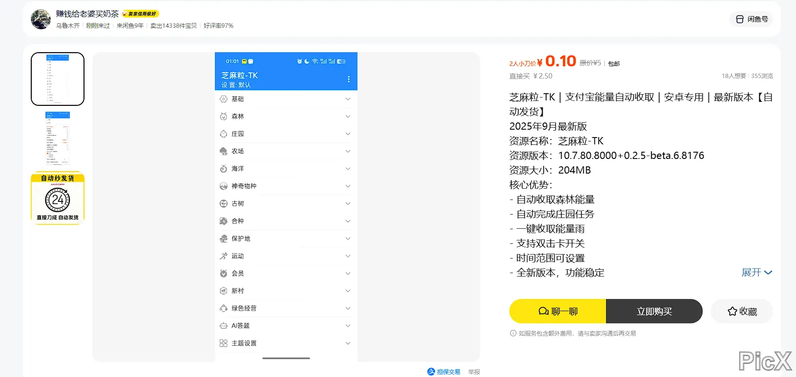Click the AI答题 robot icon
This screenshot has width=796, height=377.
pos(224,326)
